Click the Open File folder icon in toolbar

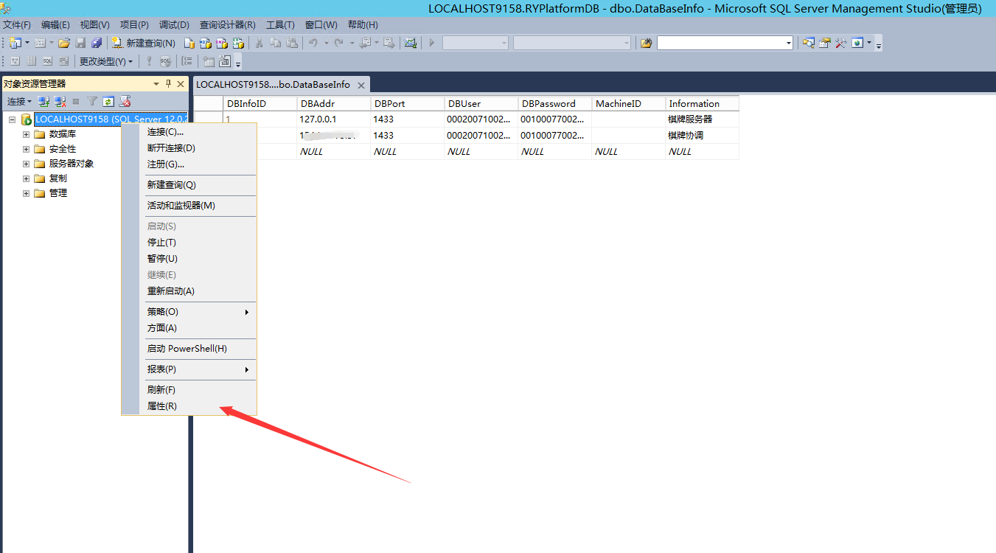click(64, 43)
